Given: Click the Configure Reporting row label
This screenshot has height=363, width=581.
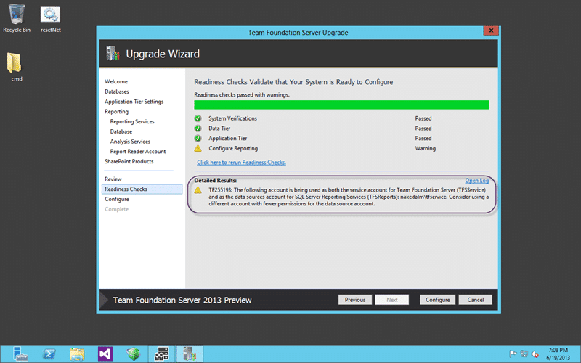Looking at the screenshot, I should pyautogui.click(x=233, y=148).
